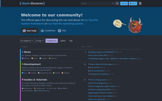The height and width of the screenshot is (101, 162).
Task: Click pin icon beside Emacs HEAD support
Action: click(89, 64)
